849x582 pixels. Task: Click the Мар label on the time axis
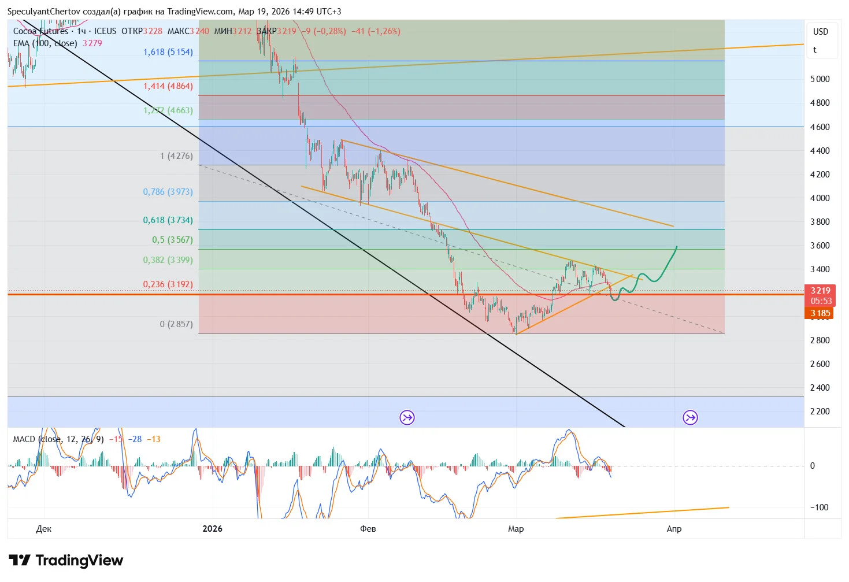(x=516, y=529)
